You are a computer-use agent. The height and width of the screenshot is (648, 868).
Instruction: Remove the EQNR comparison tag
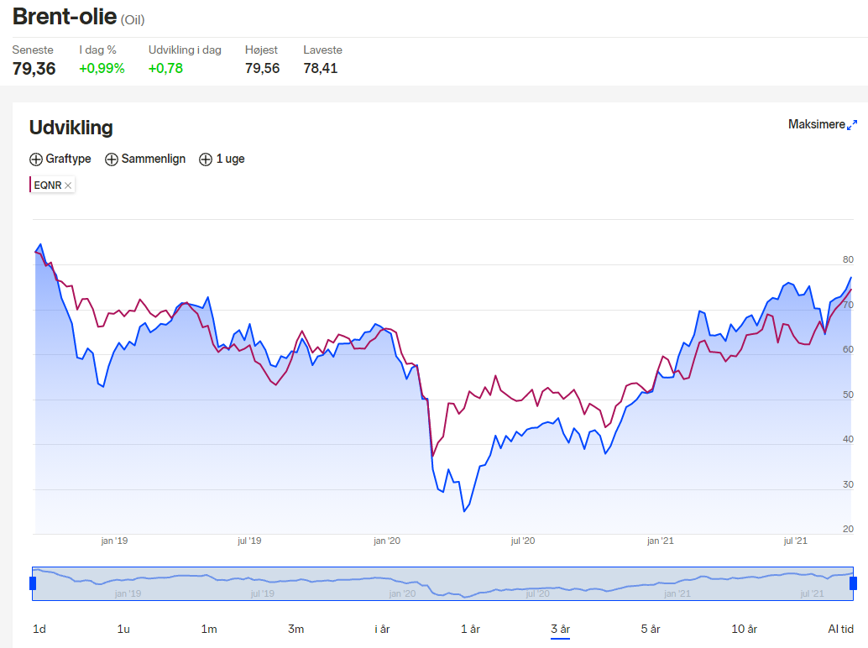68,186
